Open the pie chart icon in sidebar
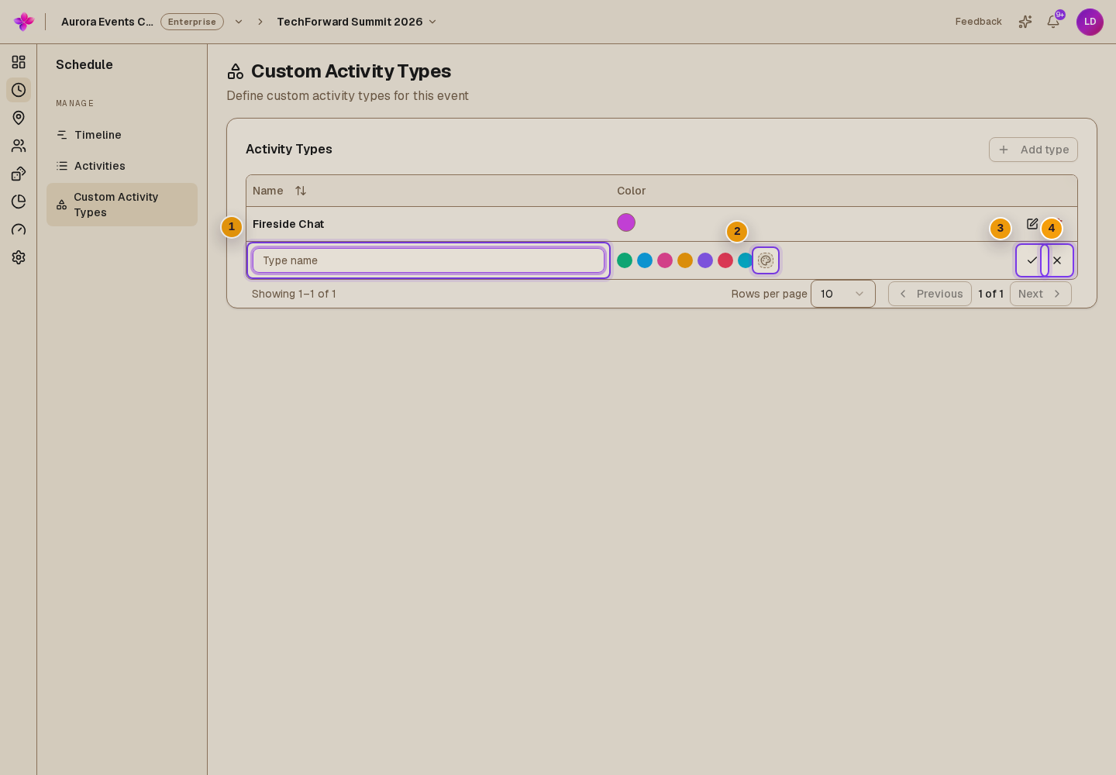Screen dimensions: 1116x775 click(19, 201)
